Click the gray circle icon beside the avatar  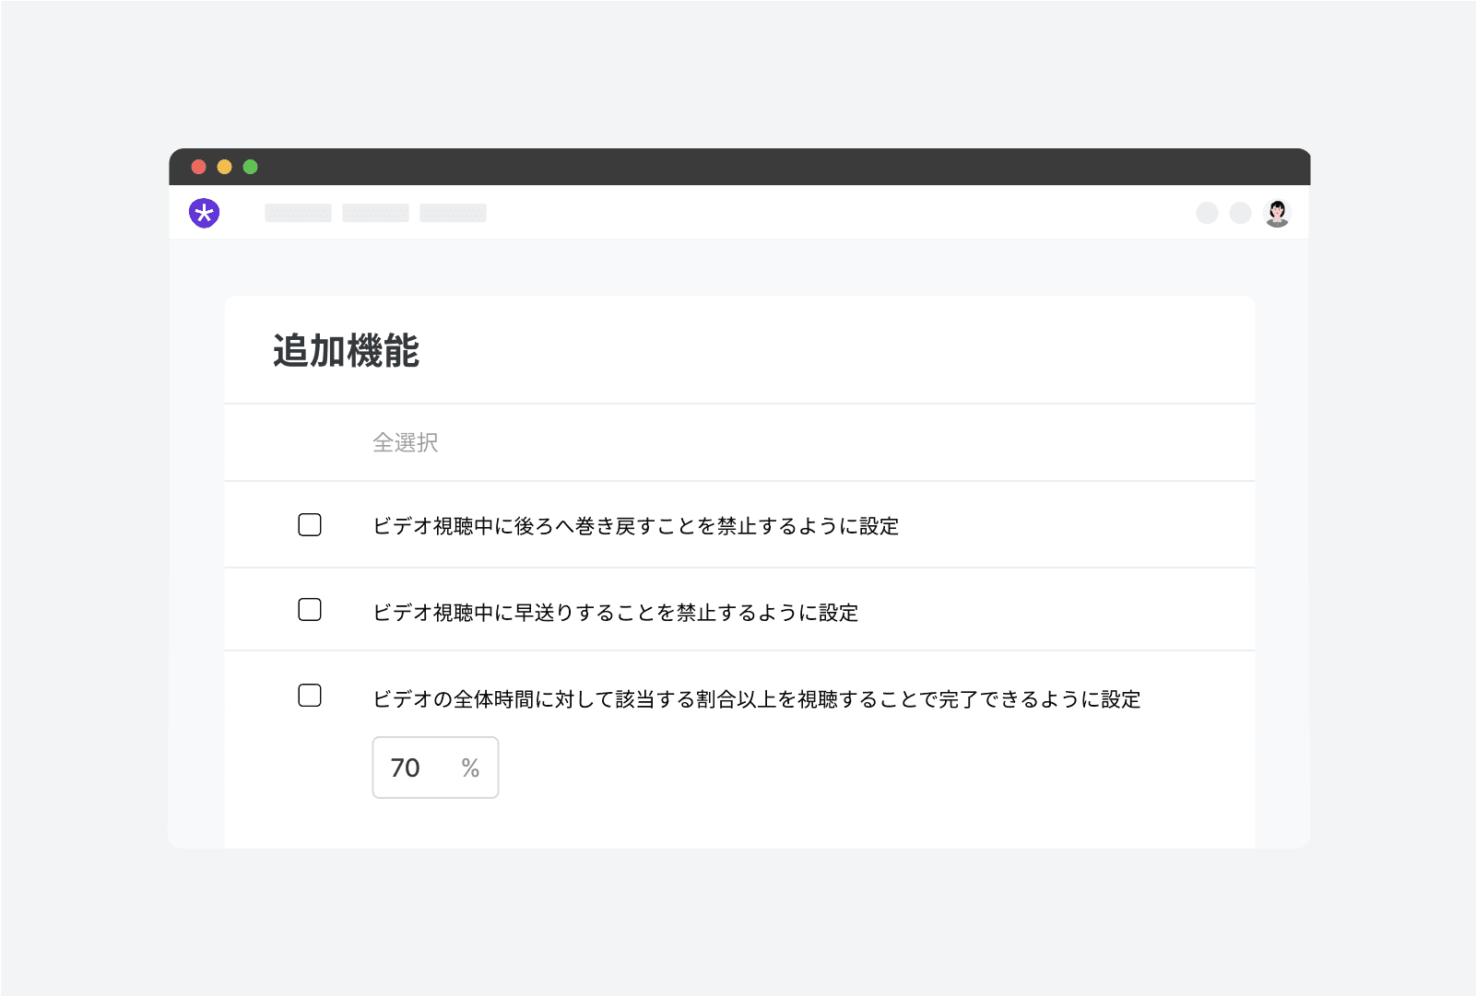(1241, 213)
